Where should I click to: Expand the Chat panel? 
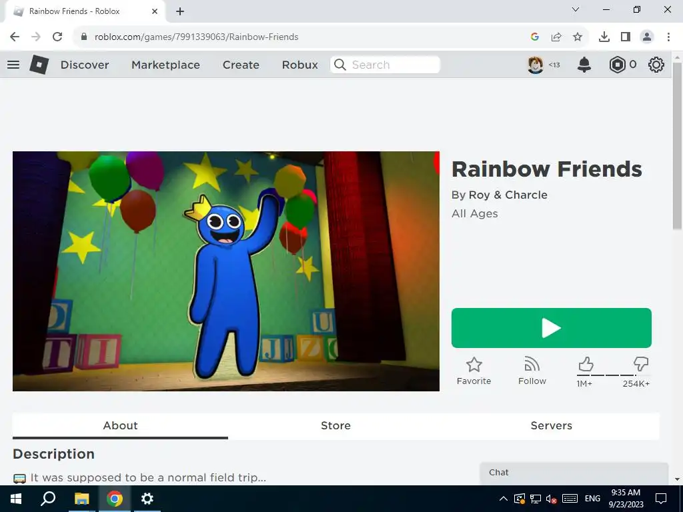(574, 473)
